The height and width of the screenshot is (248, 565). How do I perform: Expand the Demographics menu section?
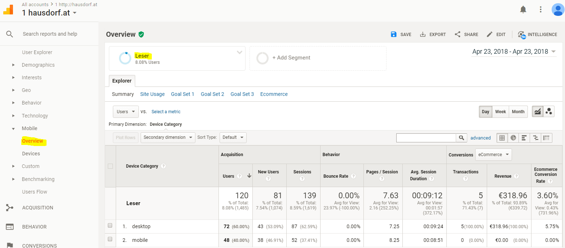point(38,65)
